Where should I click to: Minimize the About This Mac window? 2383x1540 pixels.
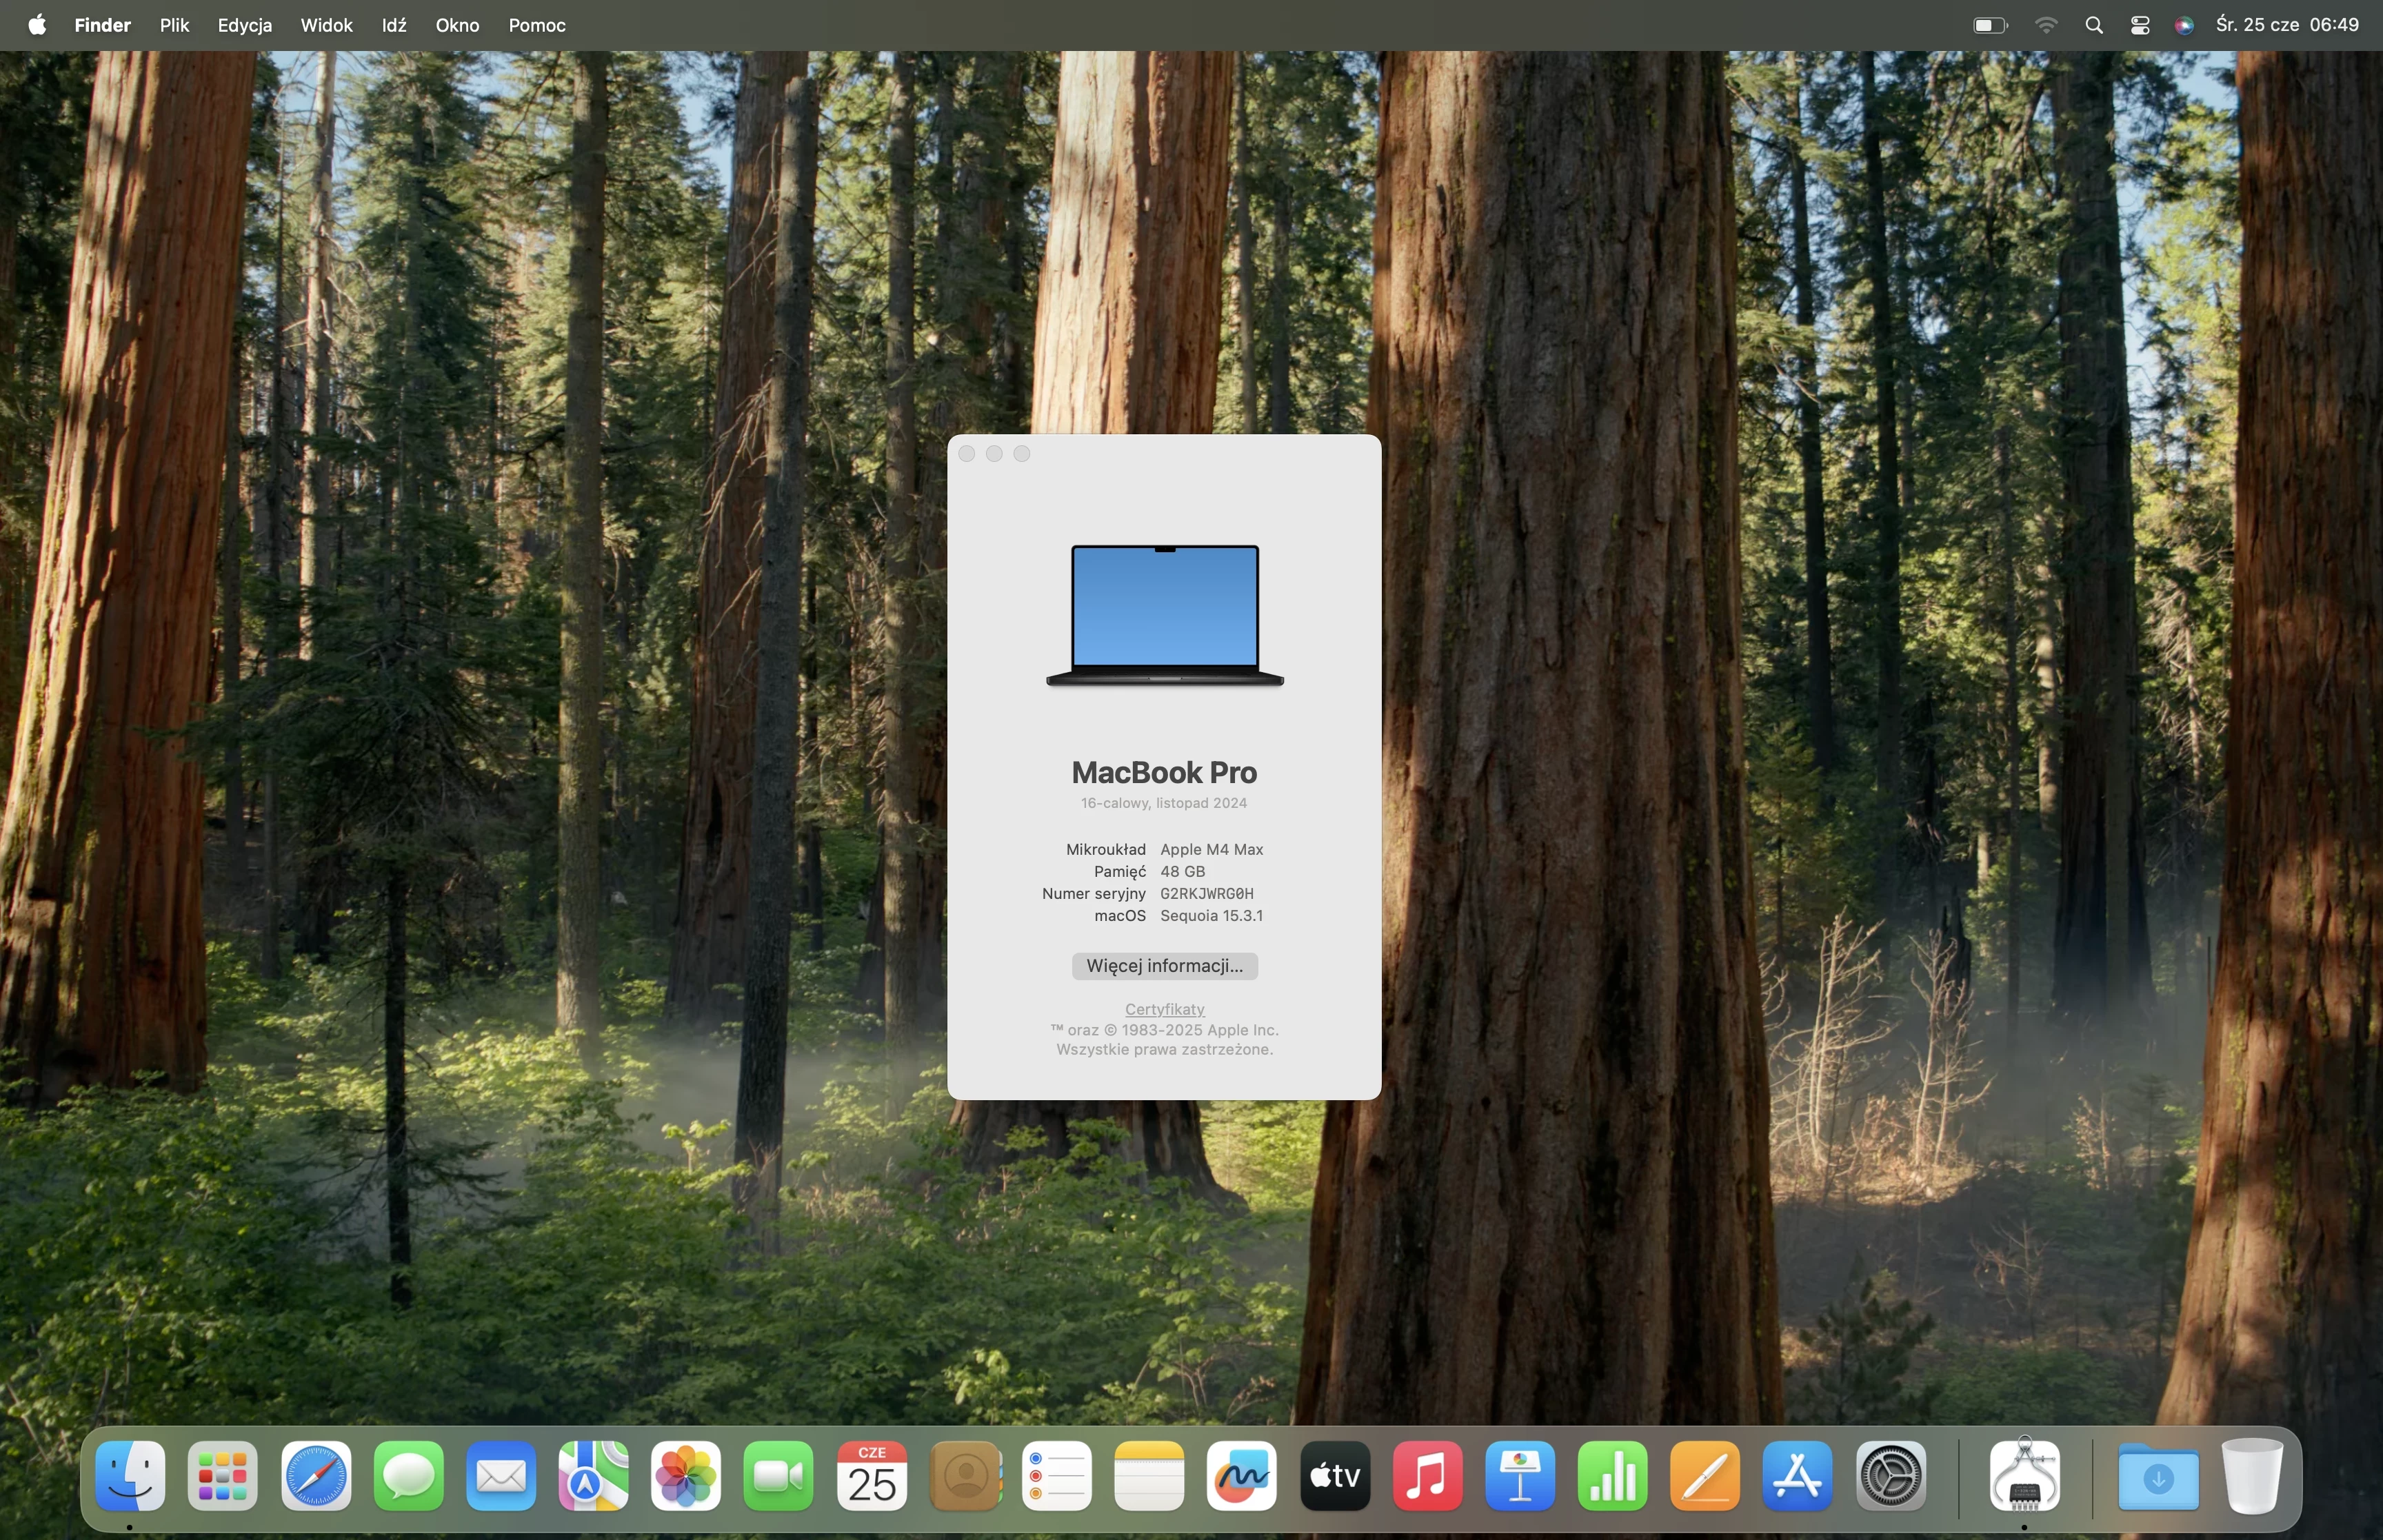click(994, 454)
